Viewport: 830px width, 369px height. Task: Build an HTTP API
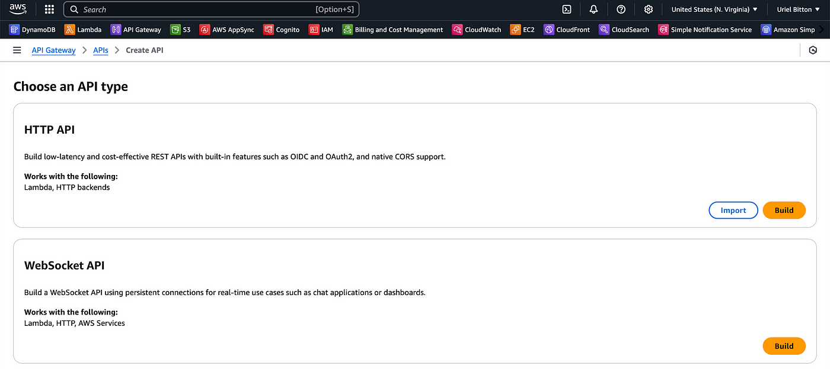pyautogui.click(x=784, y=210)
